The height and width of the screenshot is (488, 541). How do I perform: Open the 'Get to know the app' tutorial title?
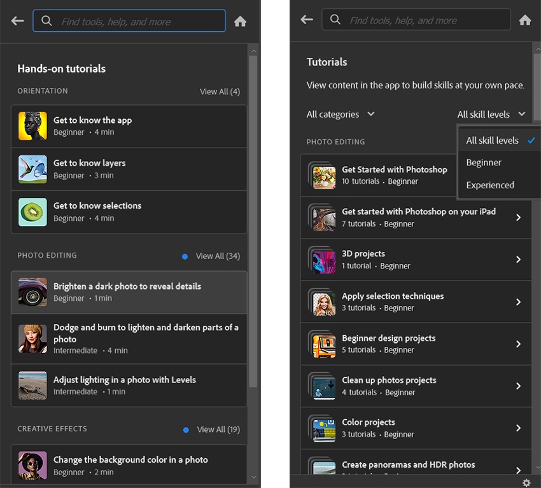[92, 120]
